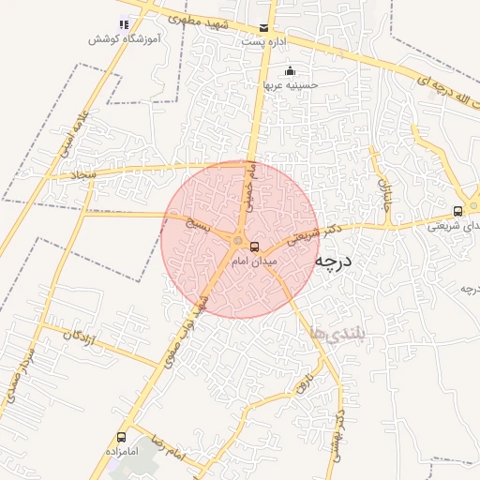This screenshot has width=480, height=480.
Task: Click the faded بلندی‌ها neighborhood label
Action: (337, 335)
